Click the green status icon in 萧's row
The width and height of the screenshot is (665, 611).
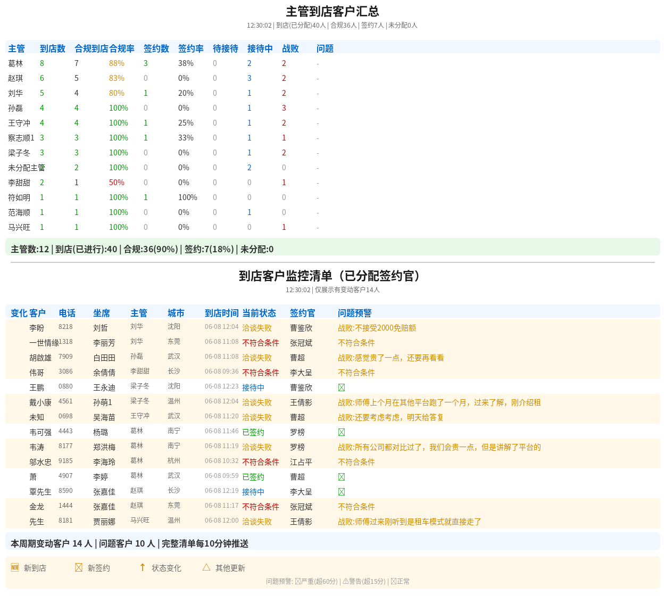[x=342, y=477]
